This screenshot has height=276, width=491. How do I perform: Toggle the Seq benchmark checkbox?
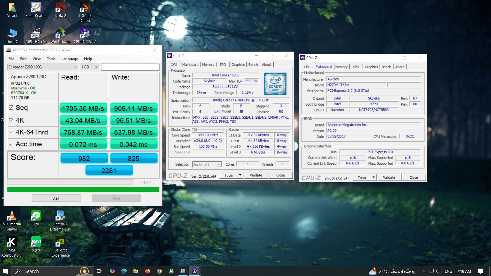click(11, 108)
